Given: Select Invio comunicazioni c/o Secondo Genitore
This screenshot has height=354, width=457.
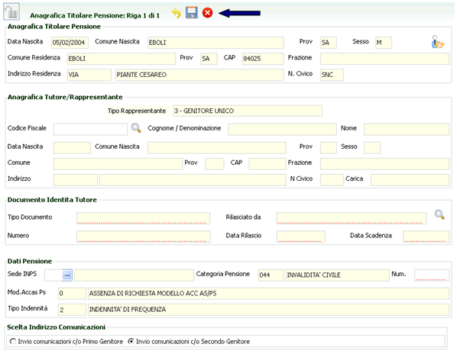Looking at the screenshot, I should tap(131, 341).
